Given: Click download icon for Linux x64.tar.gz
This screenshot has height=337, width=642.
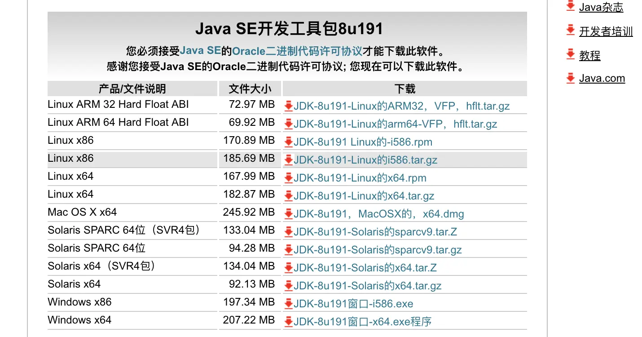Looking at the screenshot, I should 289,196.
